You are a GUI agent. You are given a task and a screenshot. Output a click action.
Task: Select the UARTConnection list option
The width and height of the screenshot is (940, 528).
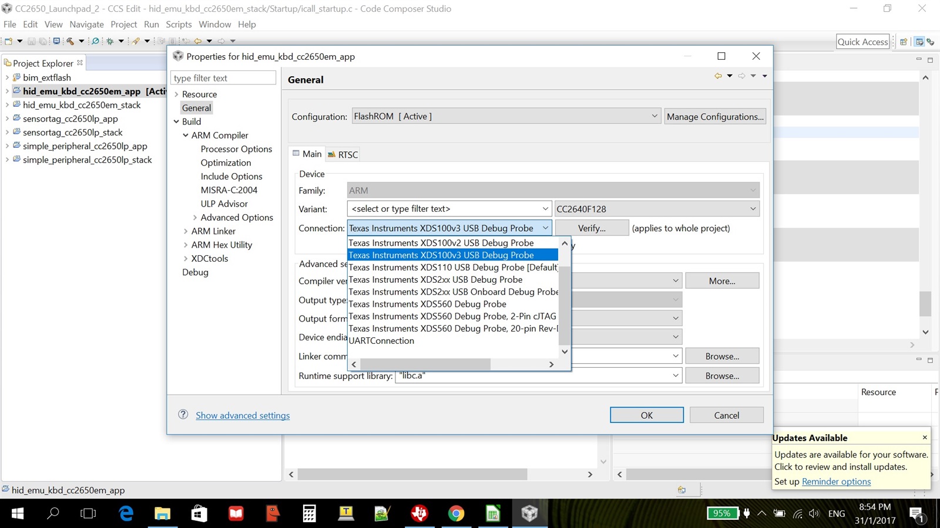click(452, 341)
